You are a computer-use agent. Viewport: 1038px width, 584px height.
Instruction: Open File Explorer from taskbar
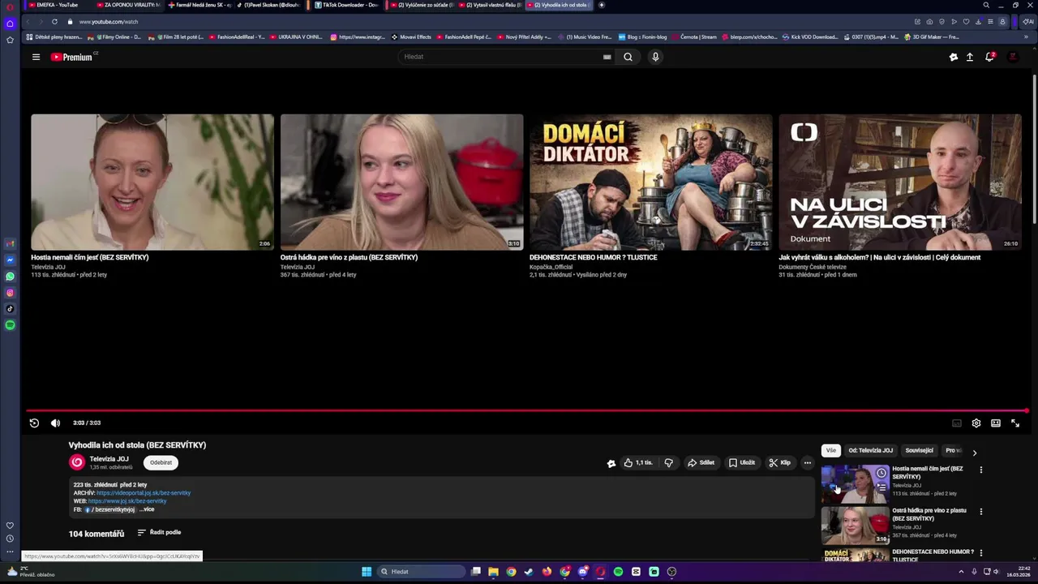[493, 572]
